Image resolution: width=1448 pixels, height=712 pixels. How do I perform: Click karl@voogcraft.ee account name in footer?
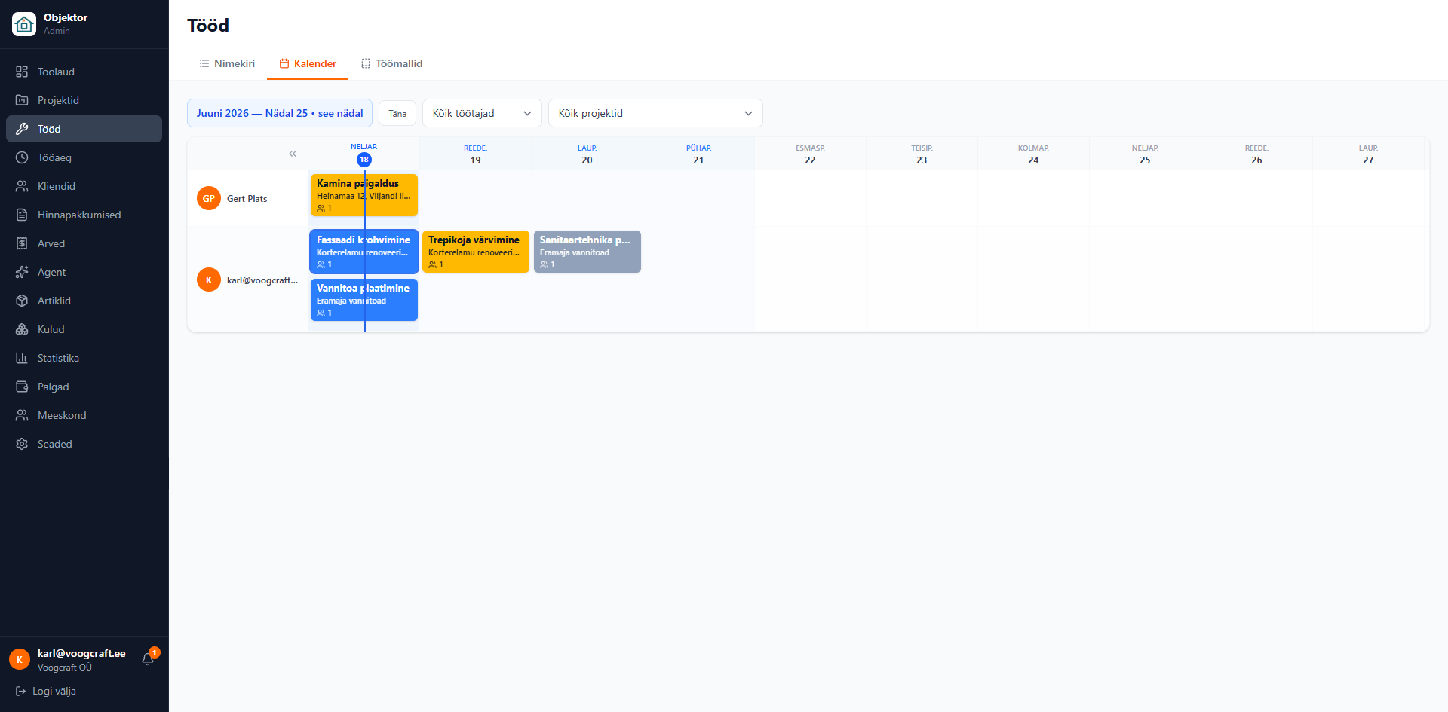tap(81, 653)
